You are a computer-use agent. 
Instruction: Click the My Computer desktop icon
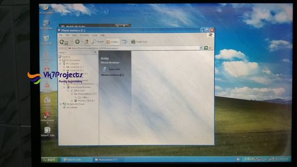point(46,25)
